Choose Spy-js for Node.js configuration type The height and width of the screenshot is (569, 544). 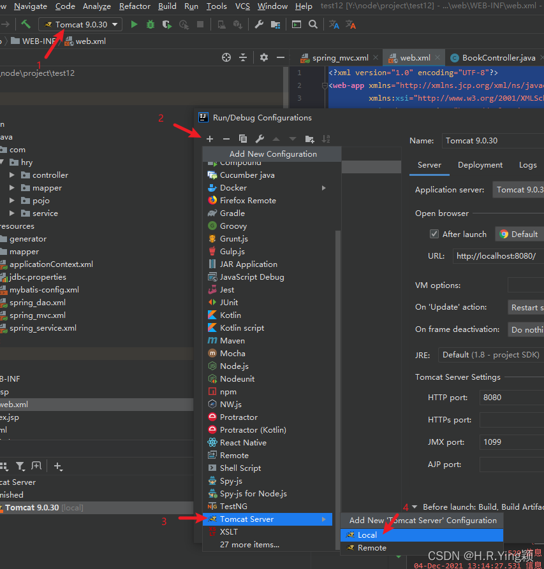pos(267,494)
